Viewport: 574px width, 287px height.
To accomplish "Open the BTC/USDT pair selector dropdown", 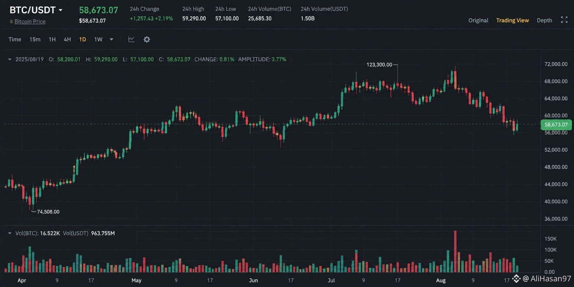I will [x=61, y=10].
